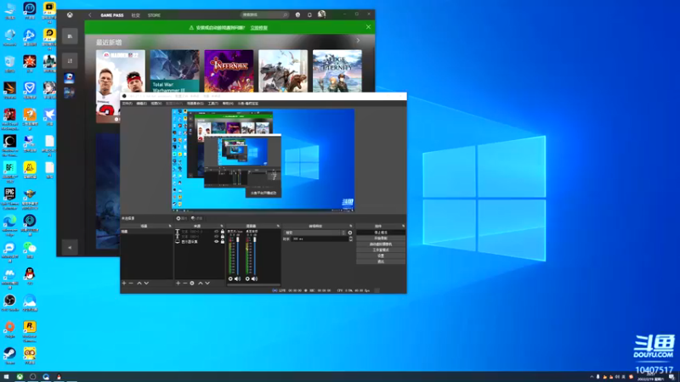680x382 pixels.
Task: Open the Infernax game card
Action: pyautogui.click(x=229, y=71)
